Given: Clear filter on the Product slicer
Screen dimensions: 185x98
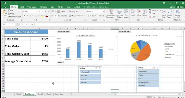Looking at the screenshot, I should 158,68.
